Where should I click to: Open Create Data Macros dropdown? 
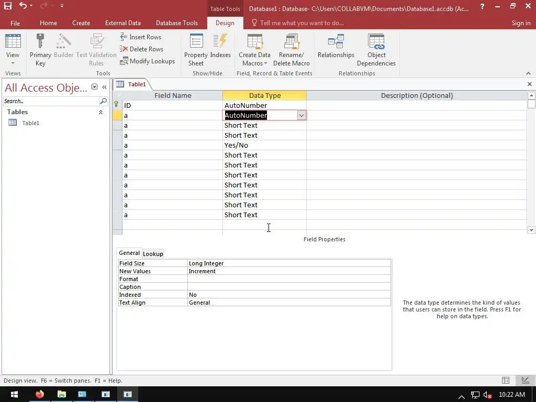[x=254, y=50]
